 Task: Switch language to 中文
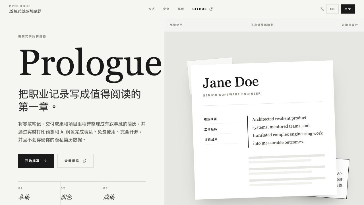point(348,9)
